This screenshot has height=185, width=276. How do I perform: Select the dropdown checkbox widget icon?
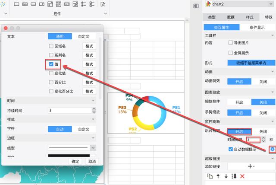[x=50, y=4]
